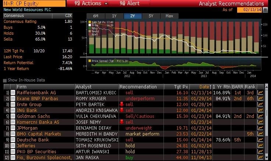Show chart icon for Deutsche Bank row
The width and height of the screenshot is (271, 161).
[x=260, y=140]
